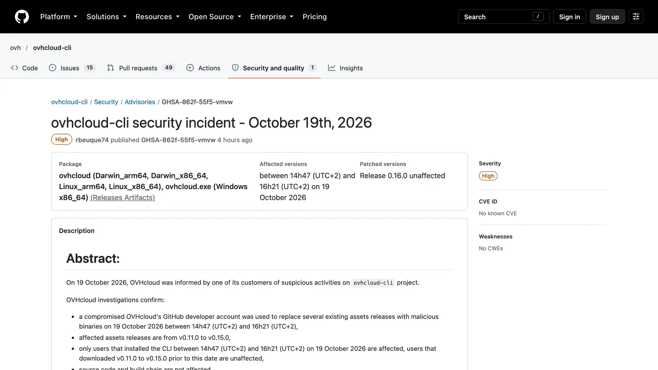Click the High label beside the author
658x370 pixels.
click(x=62, y=140)
